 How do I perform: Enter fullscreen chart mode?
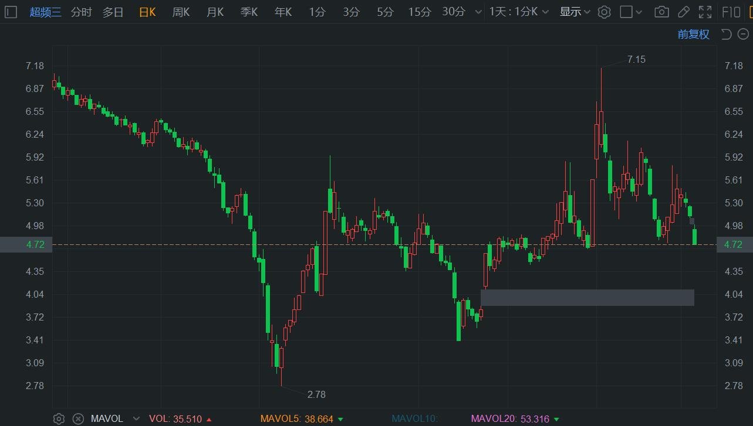tap(705, 12)
